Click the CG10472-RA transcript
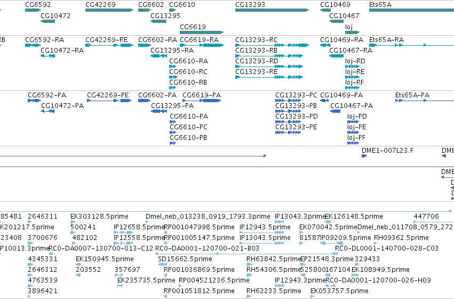The height and width of the screenshot is (299, 454). tap(48, 56)
